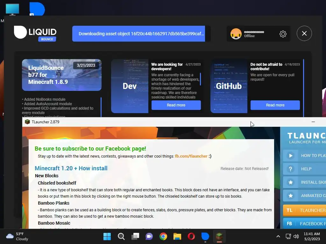Image resolution: width=326 pixels, height=244 pixels.
Task: Click 'Added NoBooks module' changelog line
Action: (x=44, y=99)
